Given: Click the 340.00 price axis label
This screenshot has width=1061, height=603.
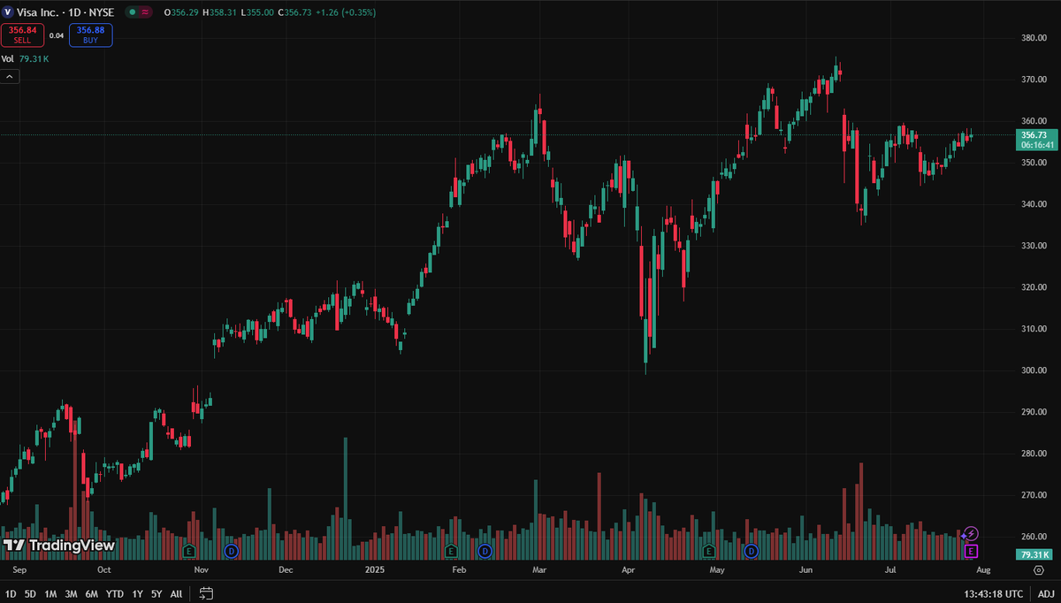Looking at the screenshot, I should 1034,204.
